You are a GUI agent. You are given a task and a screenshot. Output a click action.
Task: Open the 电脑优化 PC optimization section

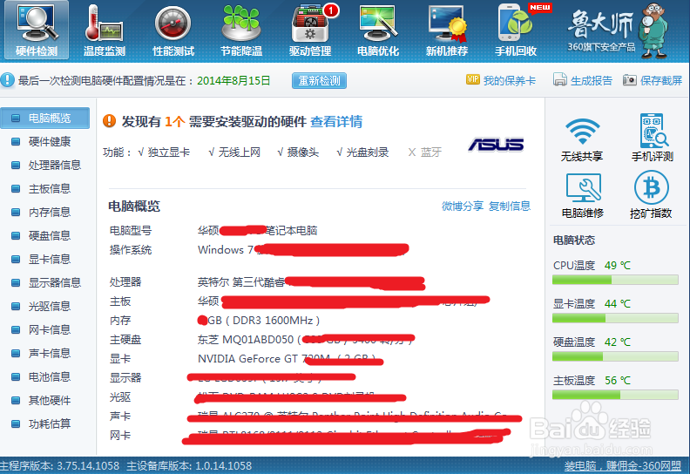pos(378,30)
